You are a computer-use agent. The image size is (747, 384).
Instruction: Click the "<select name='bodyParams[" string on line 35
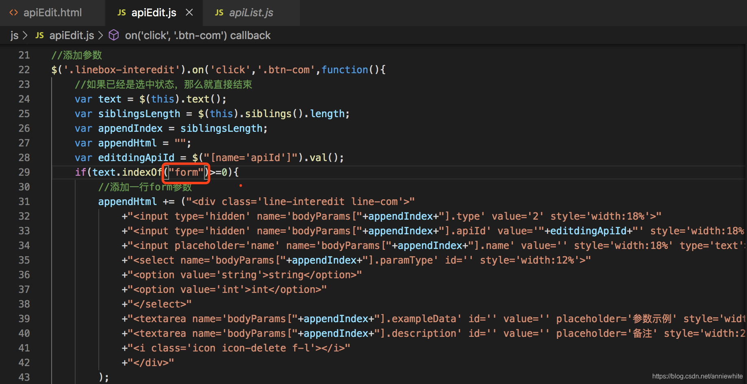pyautogui.click(x=206, y=260)
